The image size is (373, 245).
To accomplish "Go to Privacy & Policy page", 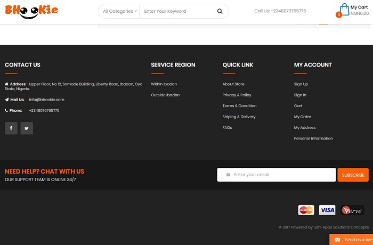I will [237, 95].
